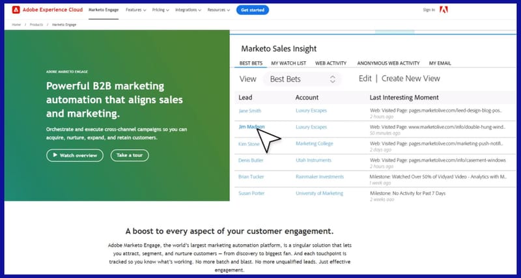The width and height of the screenshot is (521, 278).
Task: Click the Adobe Experience Cloud logo icon
Action: click(16, 10)
